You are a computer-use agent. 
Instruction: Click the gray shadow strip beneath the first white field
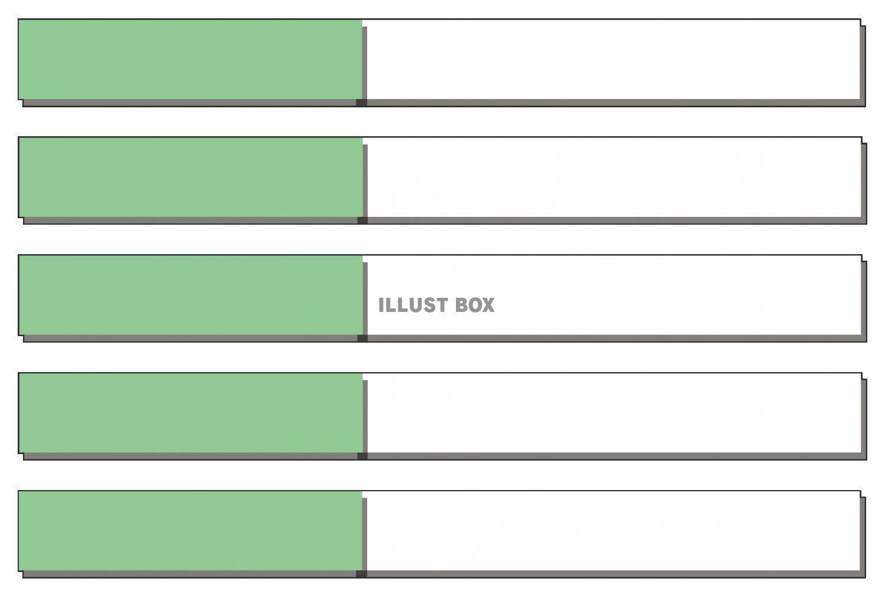tap(616, 103)
